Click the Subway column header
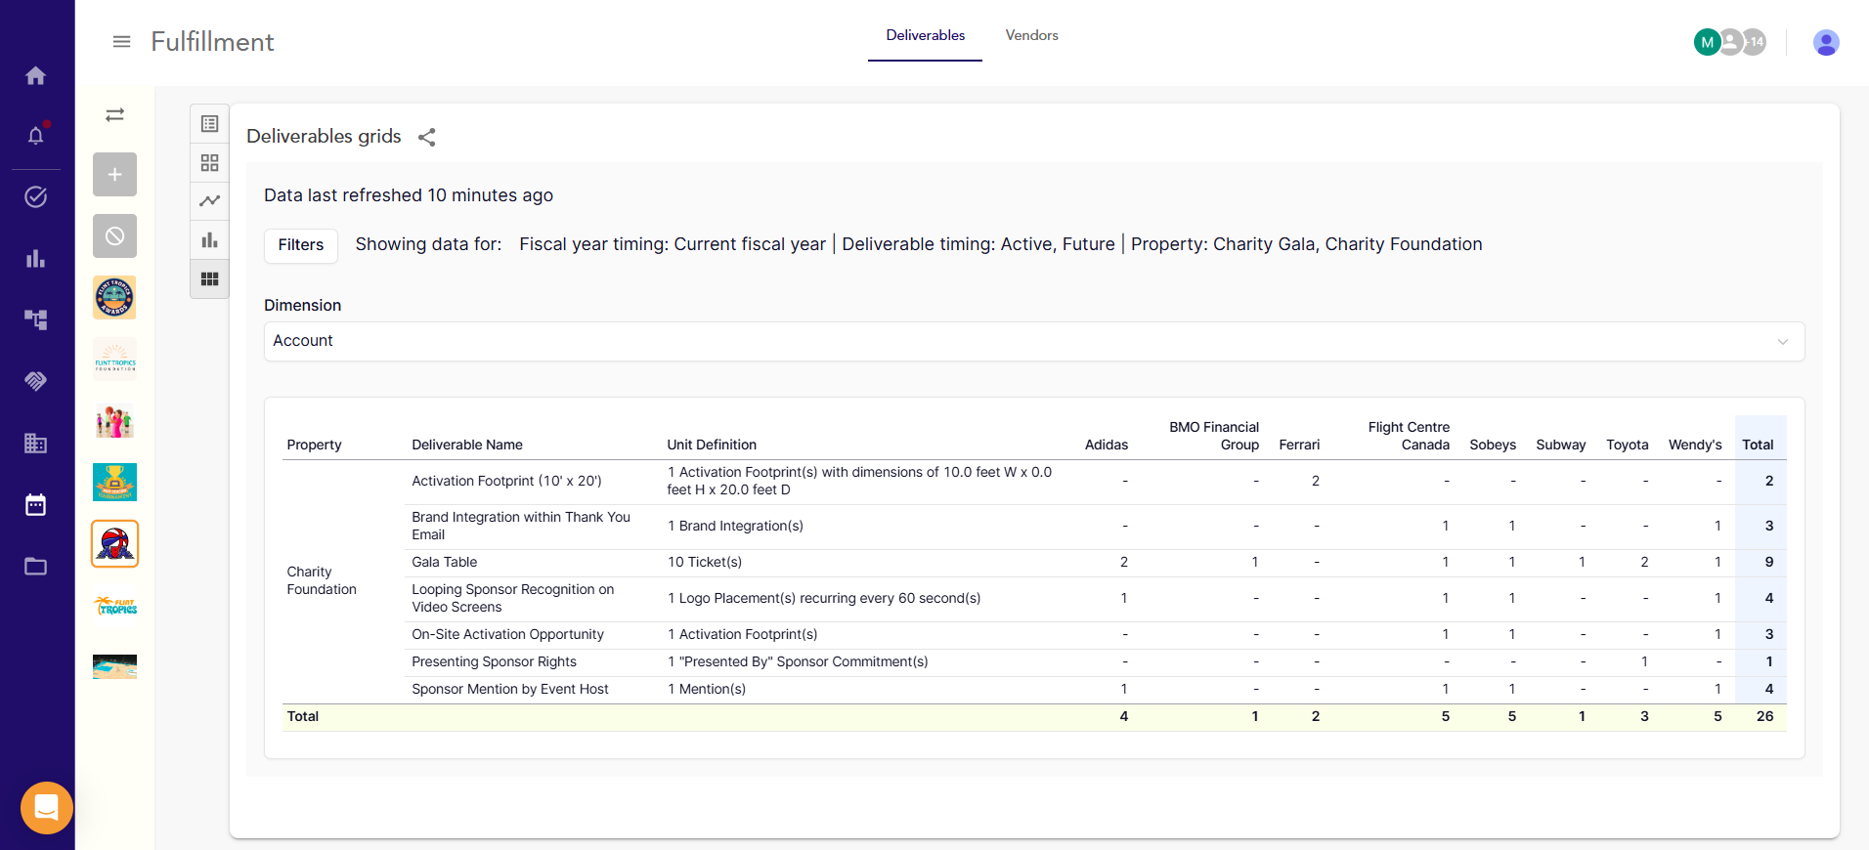1869x850 pixels. tap(1561, 445)
